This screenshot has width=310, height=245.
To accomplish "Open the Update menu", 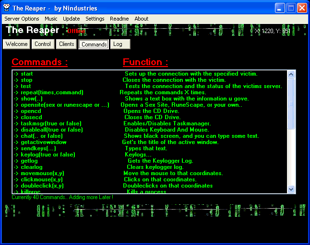I will click(72, 19).
